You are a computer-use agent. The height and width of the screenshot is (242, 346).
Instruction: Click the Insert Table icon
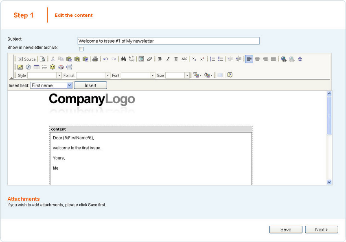[x=36, y=67]
